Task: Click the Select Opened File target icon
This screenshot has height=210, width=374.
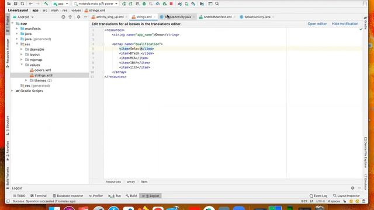Action: tap(63, 17)
